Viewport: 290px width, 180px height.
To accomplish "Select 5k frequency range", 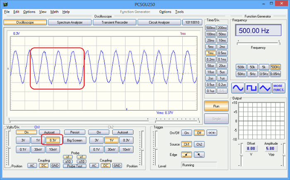I will tap(264, 67).
